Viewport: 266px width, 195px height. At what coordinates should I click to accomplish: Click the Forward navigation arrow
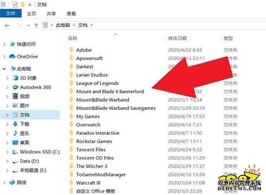[x=19, y=26]
